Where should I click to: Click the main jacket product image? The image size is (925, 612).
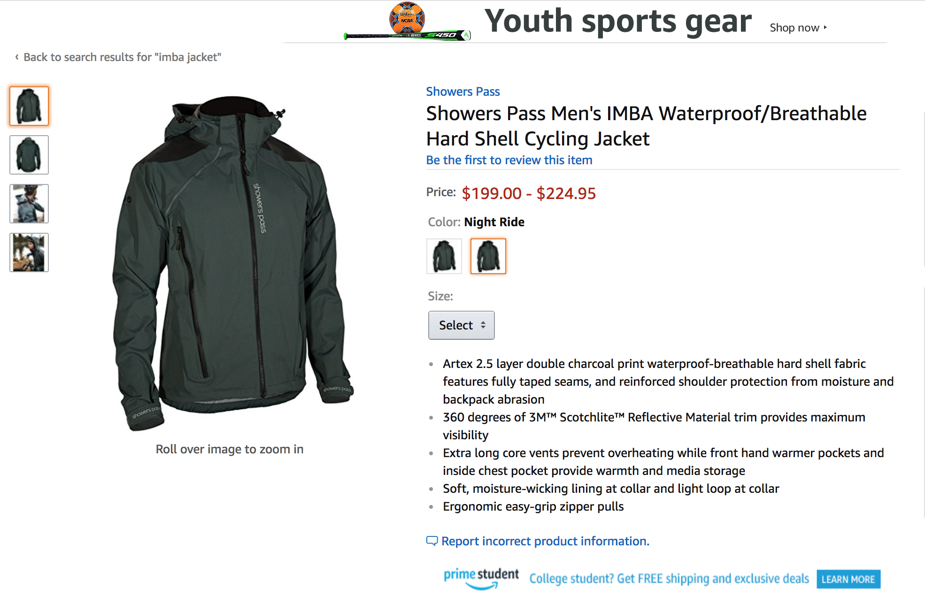232,263
